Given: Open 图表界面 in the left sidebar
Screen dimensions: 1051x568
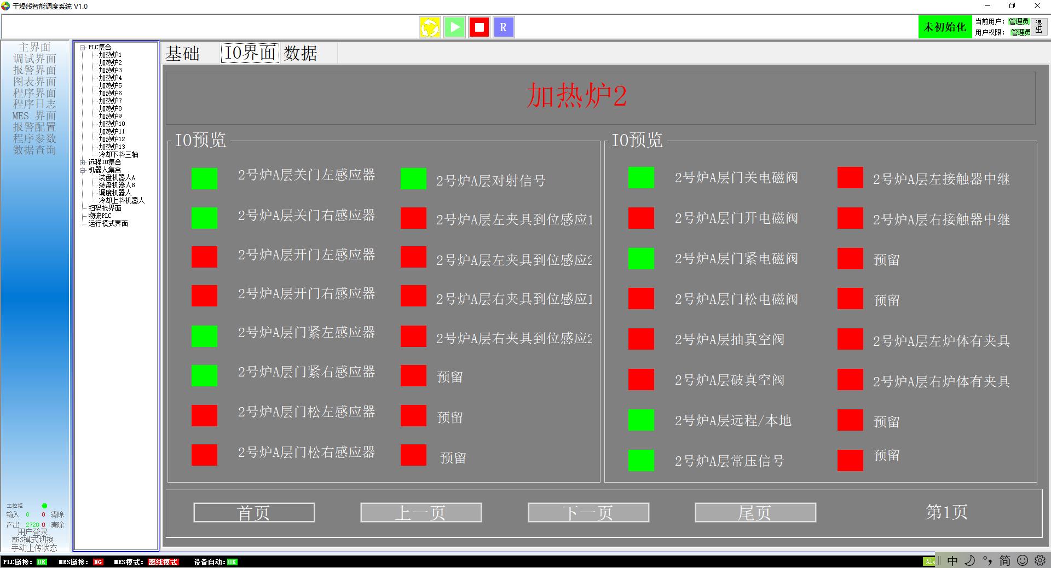Looking at the screenshot, I should (34, 82).
